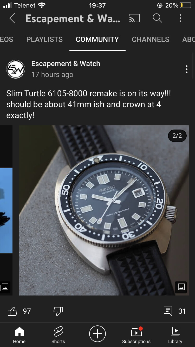Expand the post options three-dot menu

[186, 69]
